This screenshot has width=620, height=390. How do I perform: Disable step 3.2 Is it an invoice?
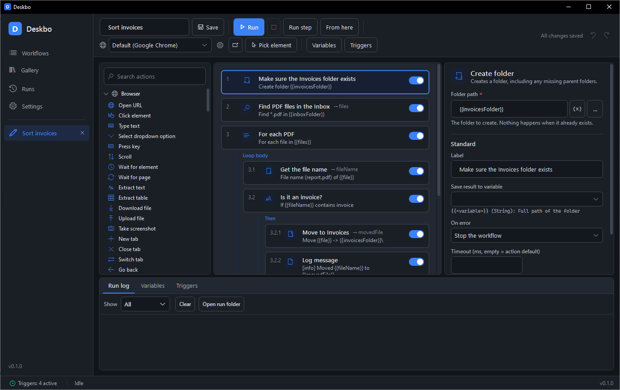click(x=416, y=199)
